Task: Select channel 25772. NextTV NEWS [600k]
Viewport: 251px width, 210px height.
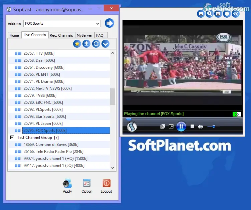Action: 59,88
